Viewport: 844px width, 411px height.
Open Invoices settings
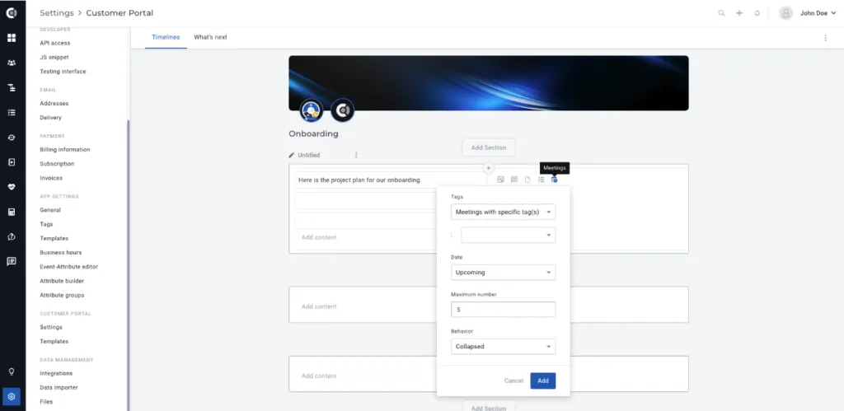click(x=51, y=178)
